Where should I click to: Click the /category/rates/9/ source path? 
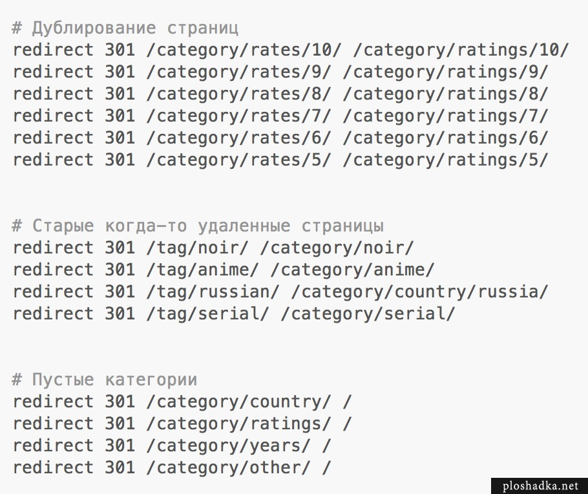point(239,72)
